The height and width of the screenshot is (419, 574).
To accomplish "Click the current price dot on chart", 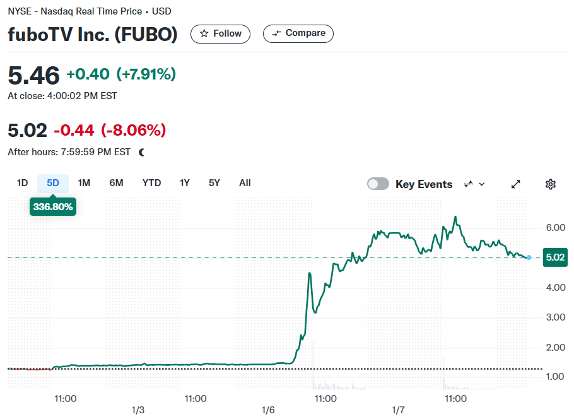I will coord(529,257).
